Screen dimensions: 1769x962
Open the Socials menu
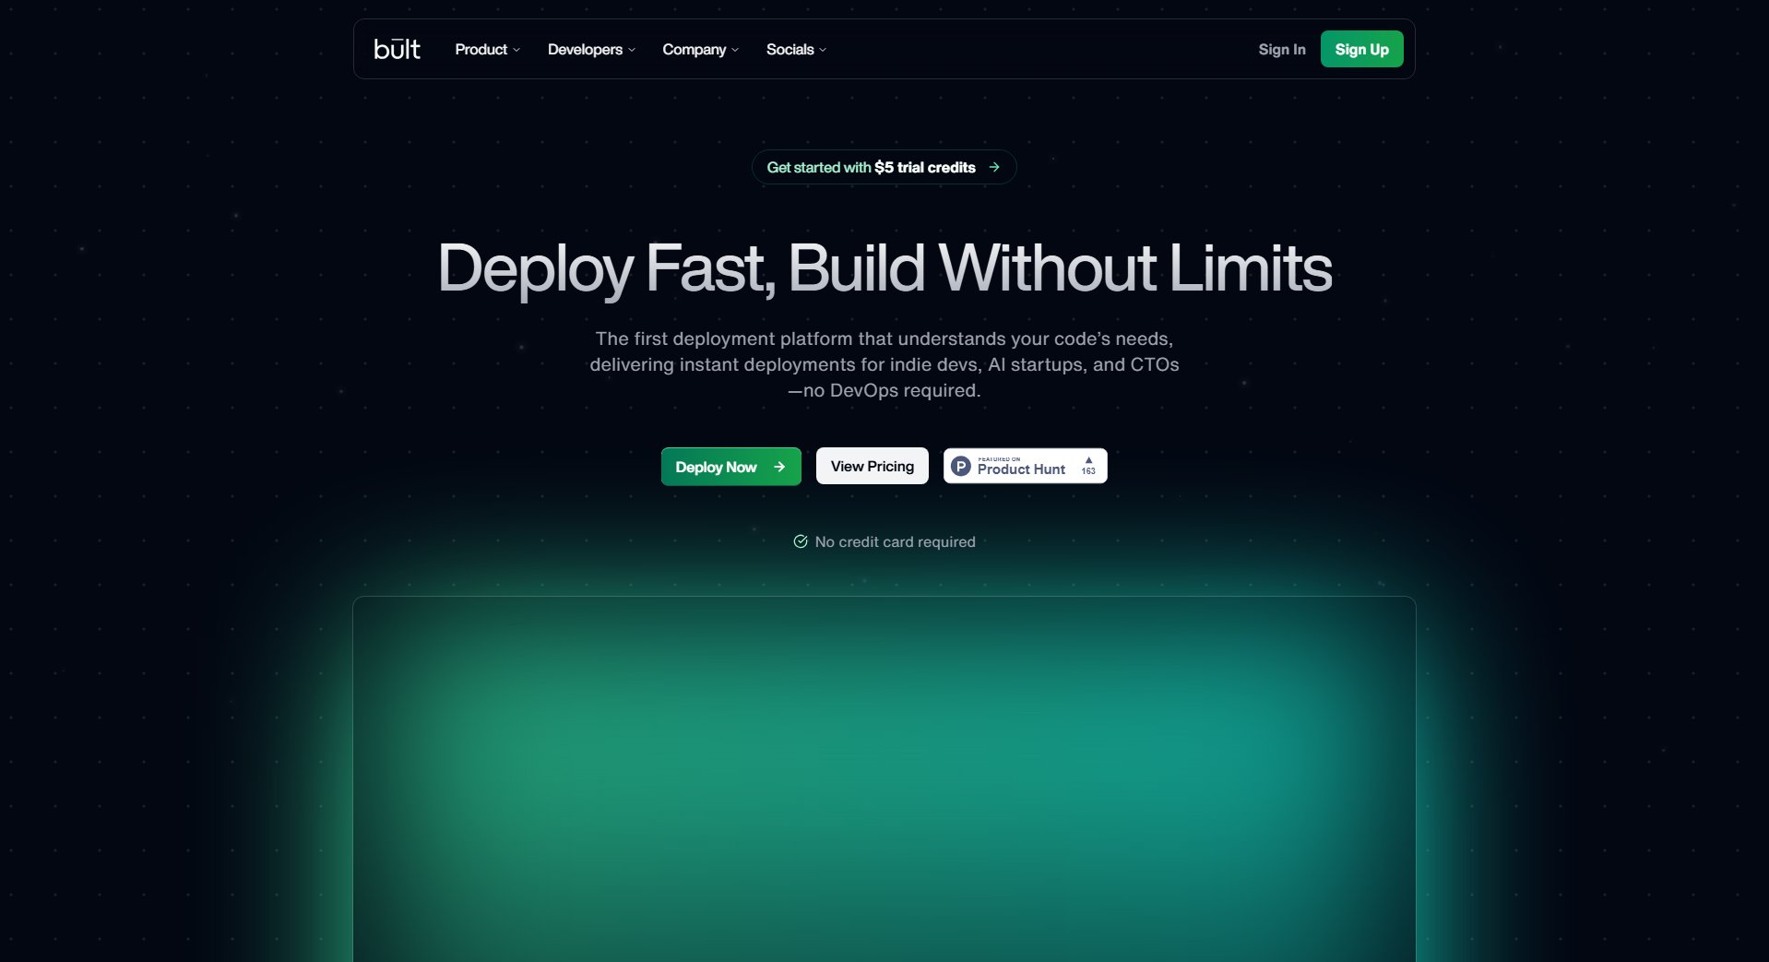click(x=790, y=50)
